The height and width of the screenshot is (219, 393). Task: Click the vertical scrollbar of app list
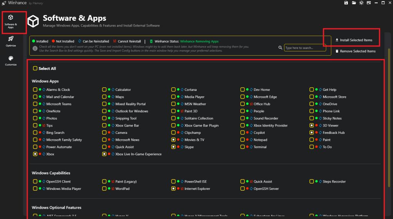389,118
